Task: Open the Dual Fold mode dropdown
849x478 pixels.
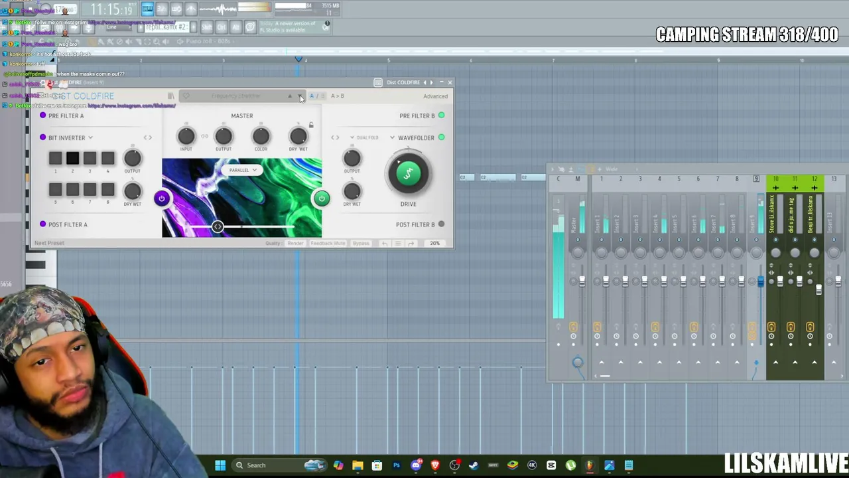Action: click(x=365, y=137)
